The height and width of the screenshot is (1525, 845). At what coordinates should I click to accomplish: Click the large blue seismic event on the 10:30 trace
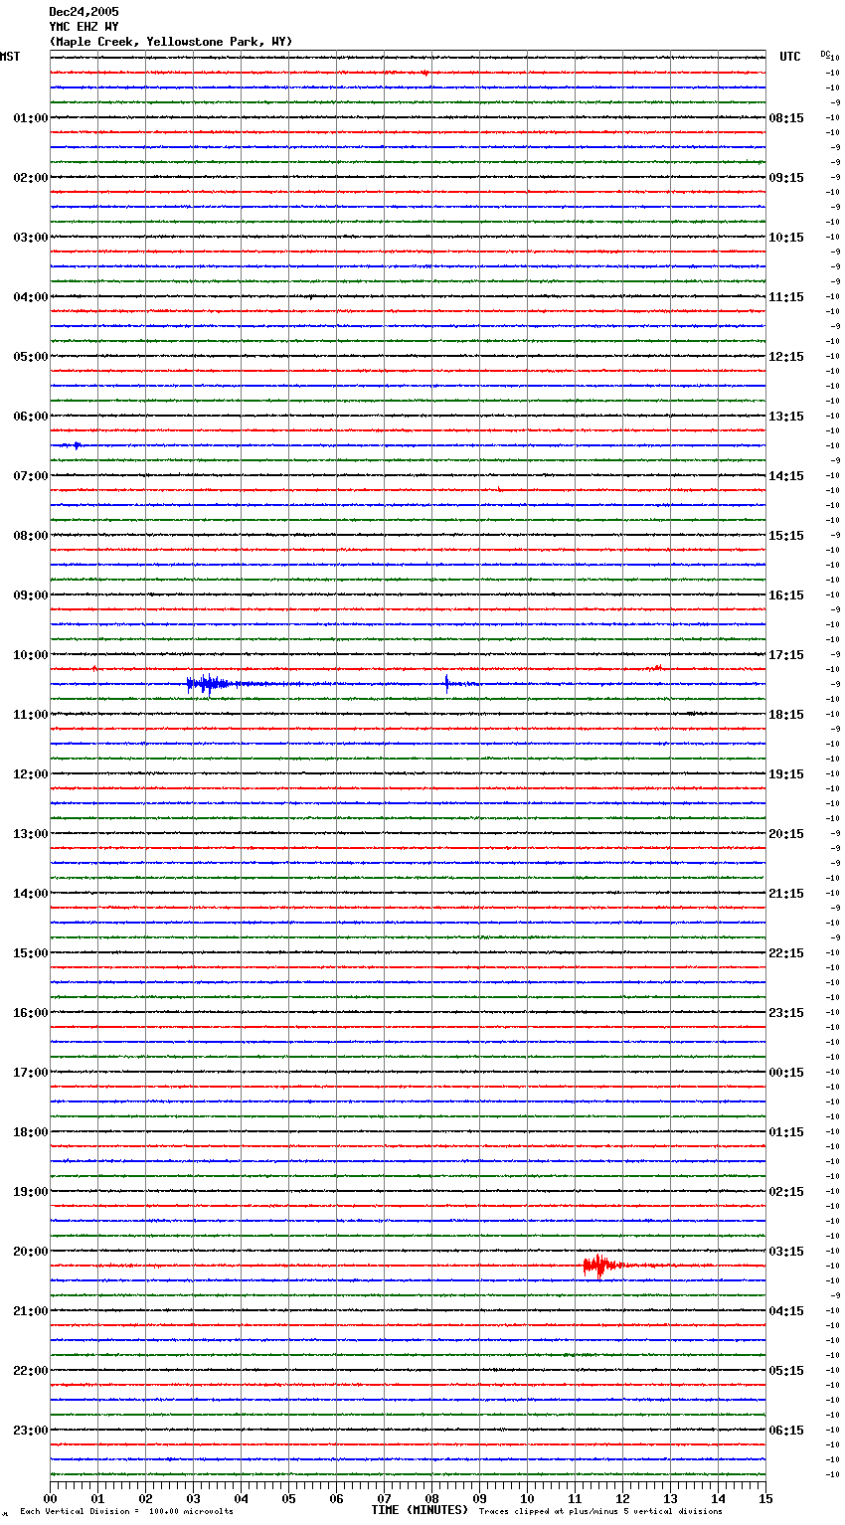click(x=209, y=684)
